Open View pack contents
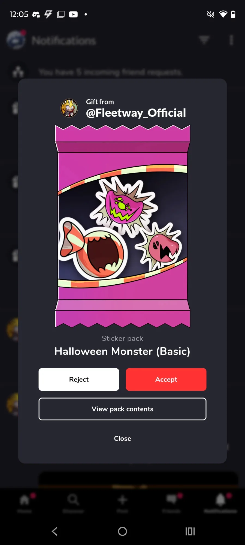Viewport: 245px width, 545px height. point(122,409)
